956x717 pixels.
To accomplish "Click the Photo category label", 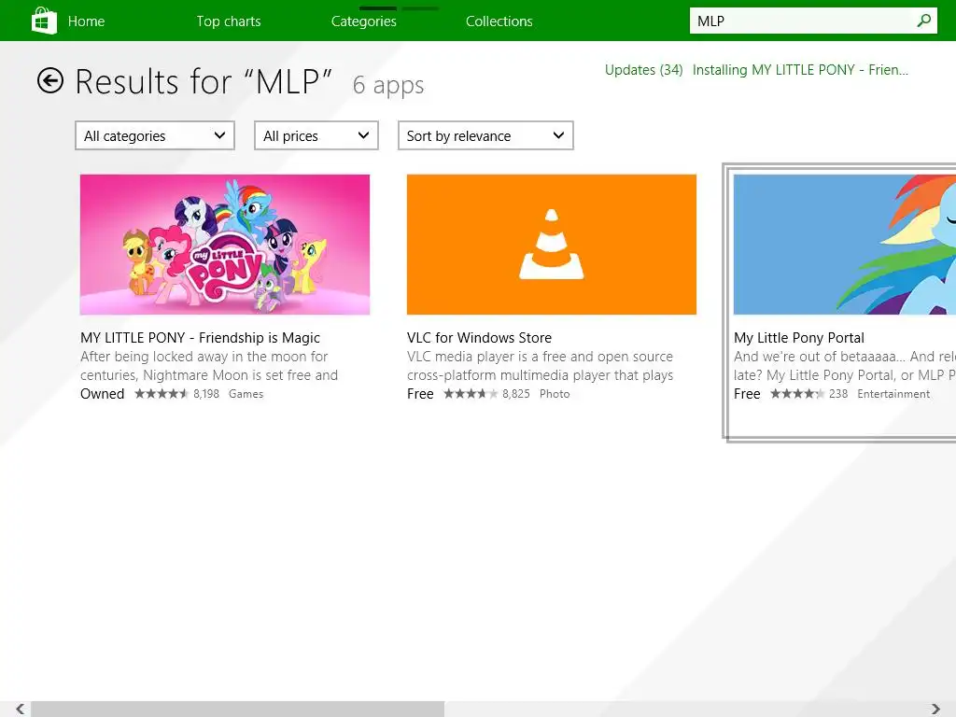I will [555, 394].
